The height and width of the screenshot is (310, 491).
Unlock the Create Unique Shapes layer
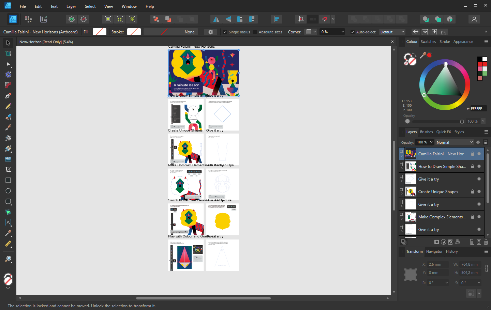click(x=473, y=192)
